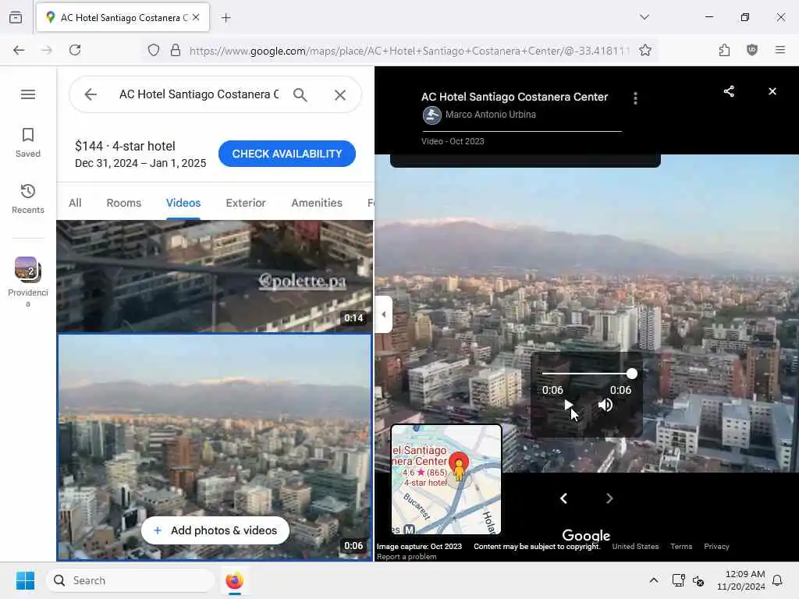Click the Dec 31, 2024 – Jan 1, 2025 dates

[x=140, y=163]
